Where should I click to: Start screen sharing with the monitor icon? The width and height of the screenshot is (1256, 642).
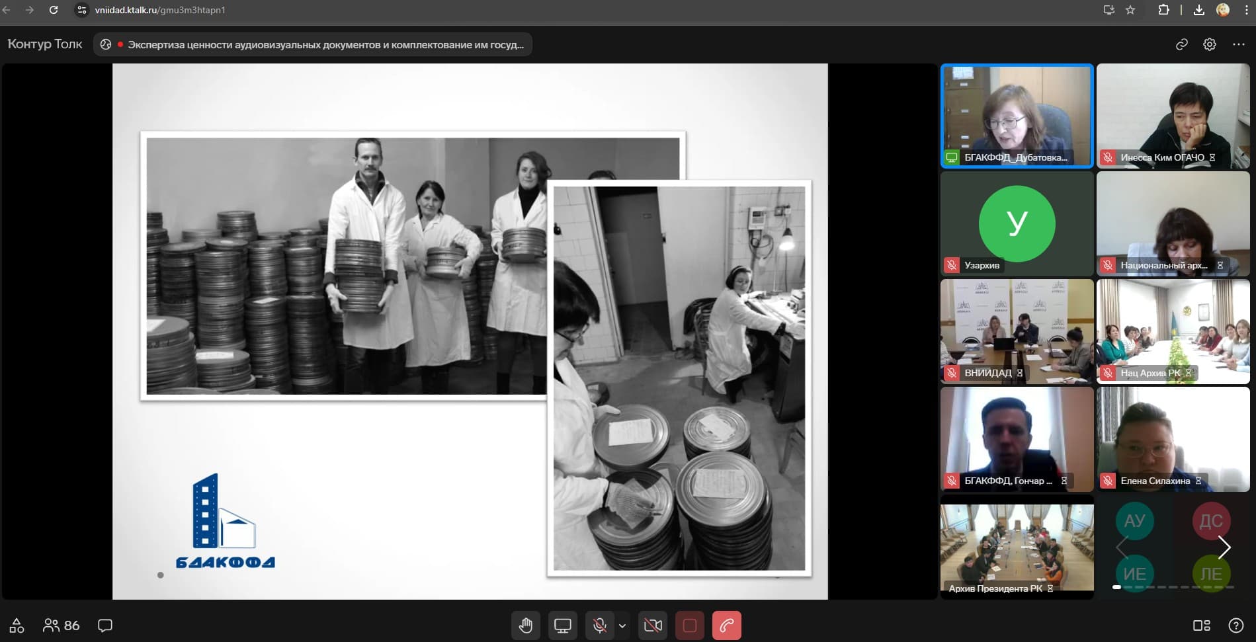pos(563,625)
